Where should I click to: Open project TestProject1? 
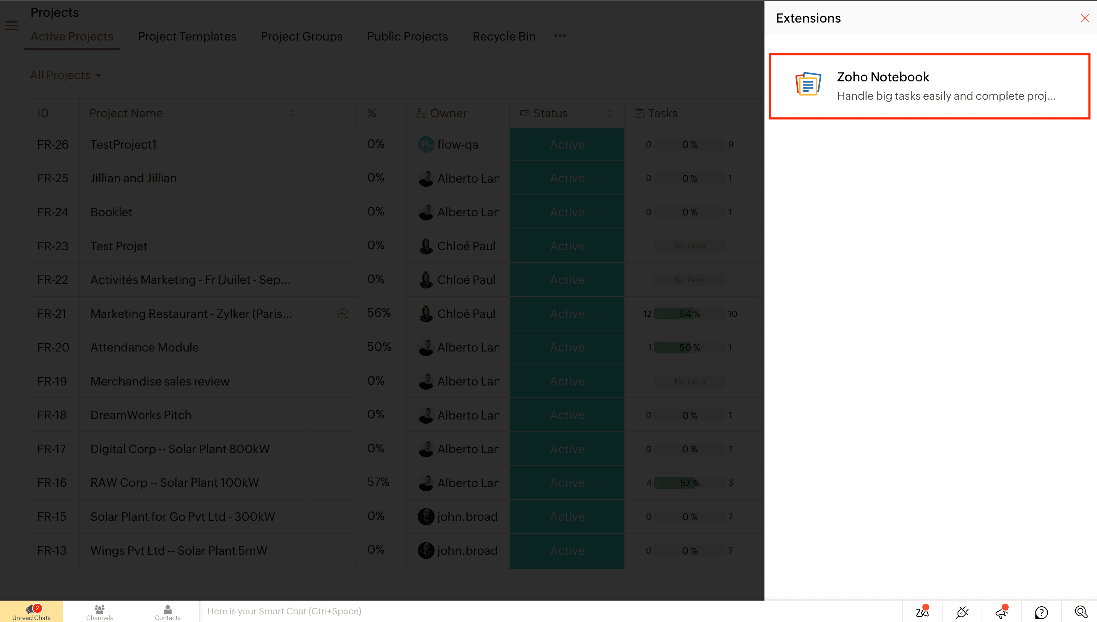click(x=123, y=144)
